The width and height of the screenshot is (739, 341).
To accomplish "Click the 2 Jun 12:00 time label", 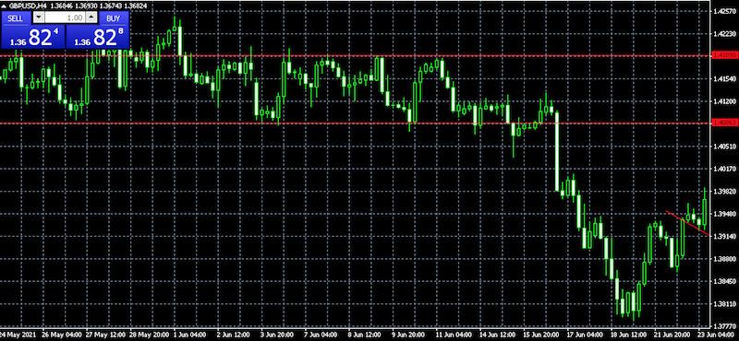I will [x=235, y=335].
